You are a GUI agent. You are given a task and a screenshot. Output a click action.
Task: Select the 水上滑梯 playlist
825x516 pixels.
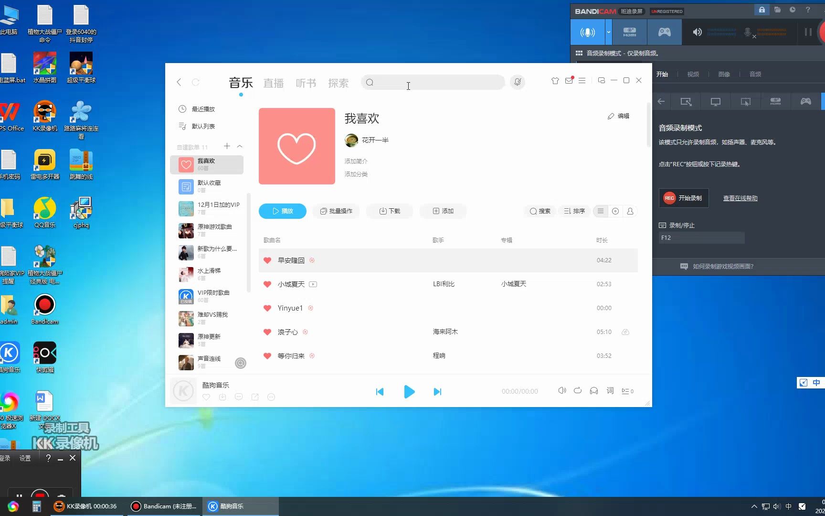point(207,274)
